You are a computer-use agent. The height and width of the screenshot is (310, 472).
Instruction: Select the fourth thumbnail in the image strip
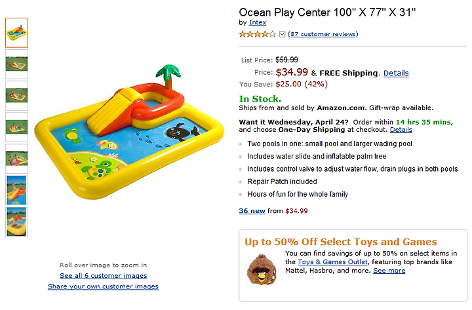click(16, 127)
